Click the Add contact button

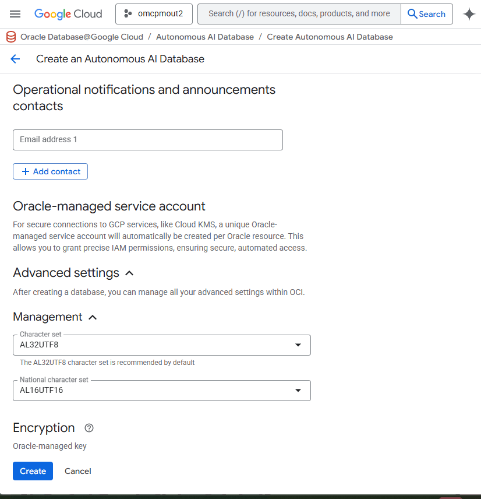[x=50, y=171]
